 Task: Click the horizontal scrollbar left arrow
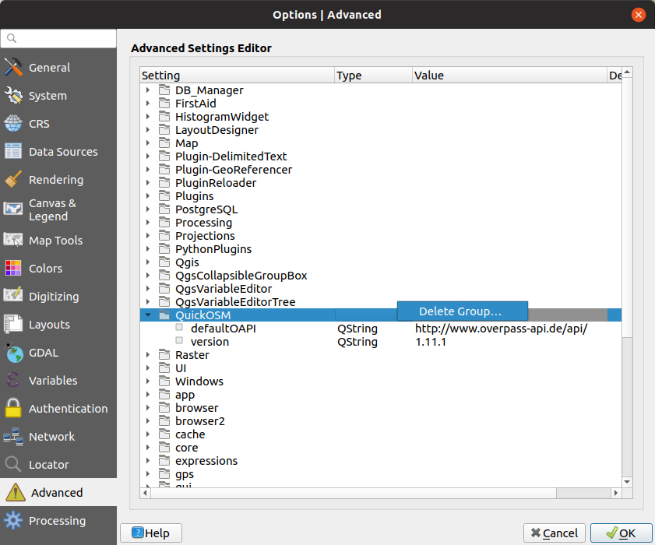[x=146, y=493]
